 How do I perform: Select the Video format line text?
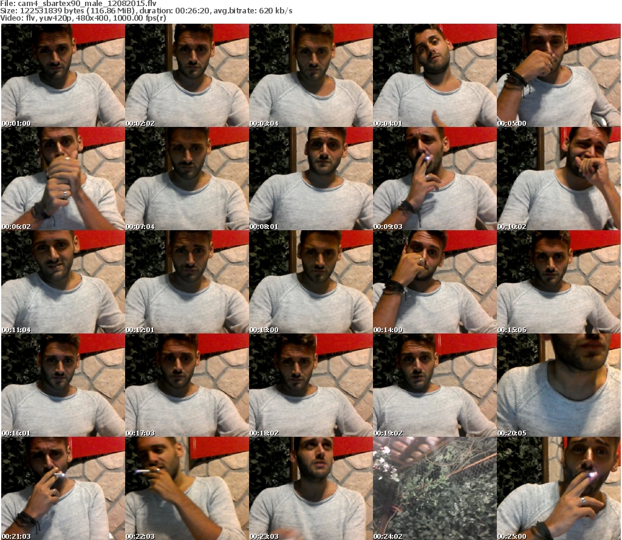tap(83, 18)
